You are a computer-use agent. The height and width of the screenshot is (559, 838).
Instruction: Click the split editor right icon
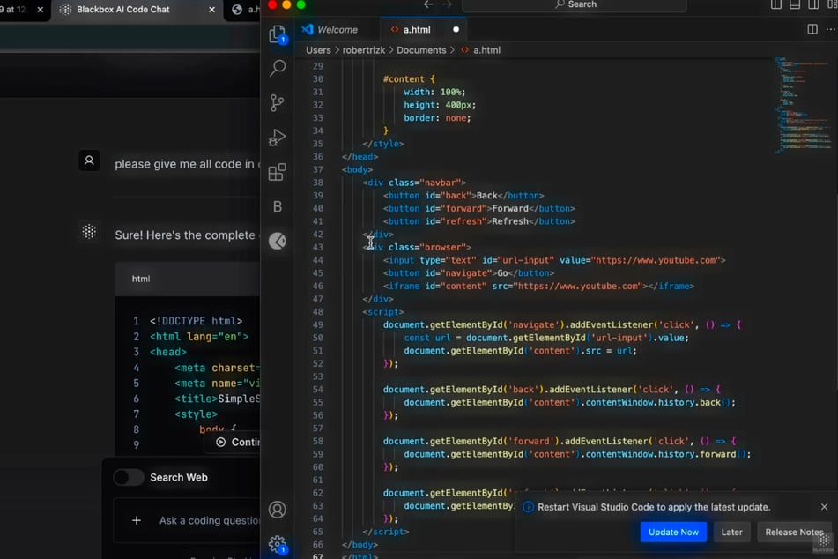tap(812, 29)
